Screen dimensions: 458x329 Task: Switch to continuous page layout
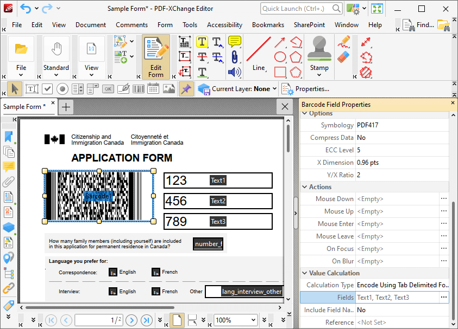click(192, 320)
